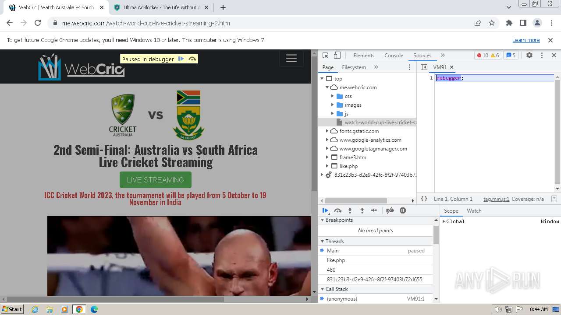
Task: Step into next function call
Action: (x=350, y=210)
